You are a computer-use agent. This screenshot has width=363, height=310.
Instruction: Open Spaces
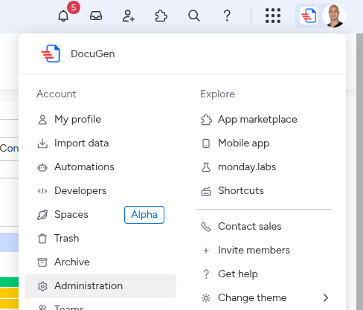click(x=71, y=215)
